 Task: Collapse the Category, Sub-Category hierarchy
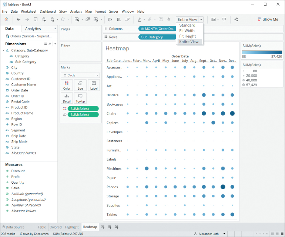[x=3, y=50]
